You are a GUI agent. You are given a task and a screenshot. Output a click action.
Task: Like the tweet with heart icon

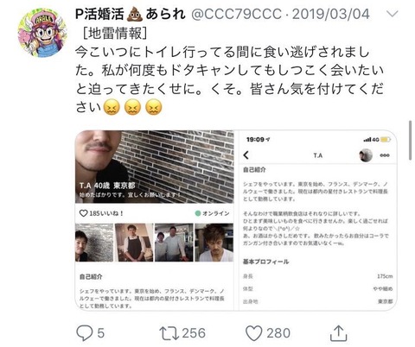click(253, 333)
